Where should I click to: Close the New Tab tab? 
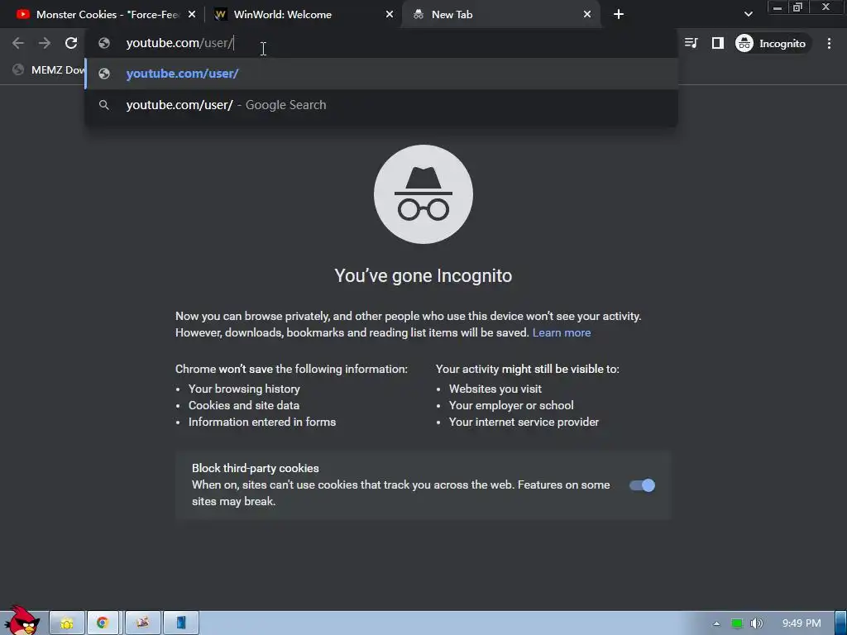click(x=587, y=15)
